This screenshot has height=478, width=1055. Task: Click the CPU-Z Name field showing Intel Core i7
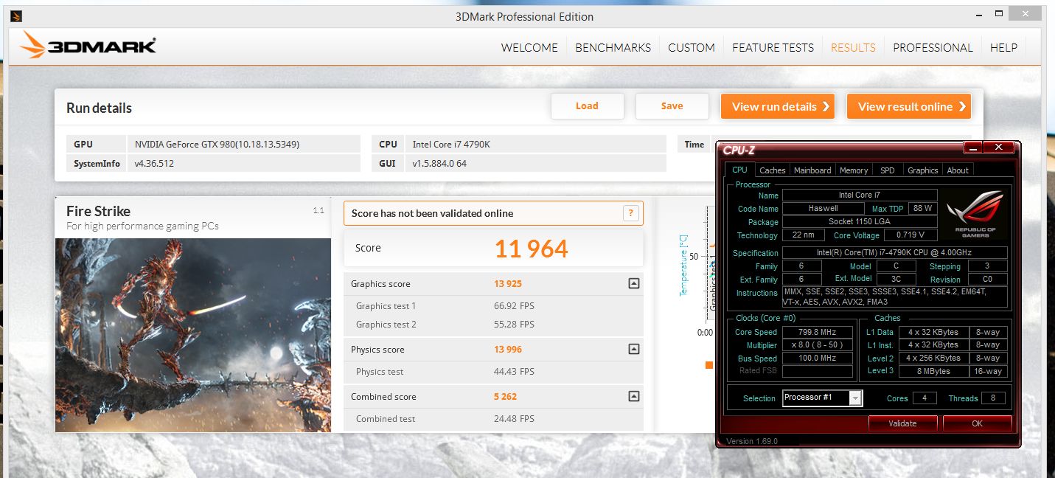tap(860, 195)
